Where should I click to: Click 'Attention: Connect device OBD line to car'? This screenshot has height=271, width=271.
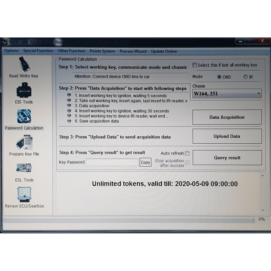131,77
